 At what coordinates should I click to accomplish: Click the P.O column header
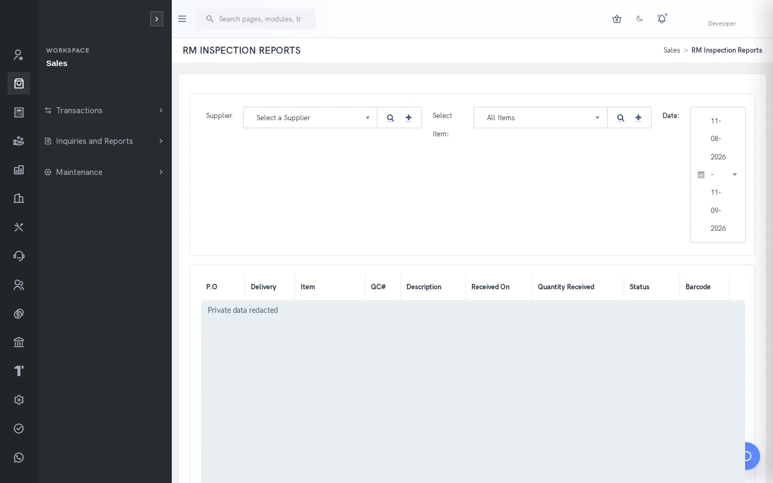click(x=223, y=287)
